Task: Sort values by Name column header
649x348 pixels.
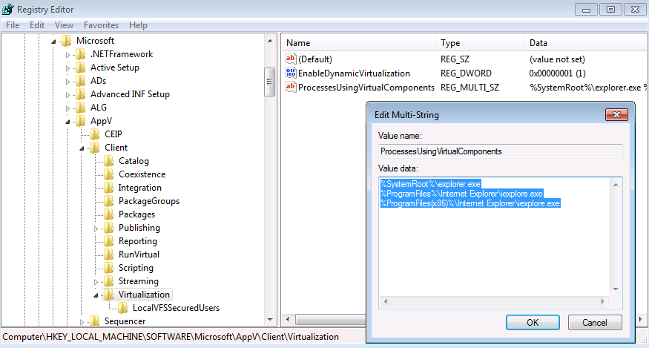Action: (x=359, y=43)
